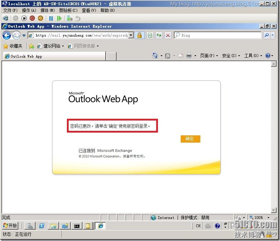280x241 pixels.
Task: Open the recent pages dropdown arrow
Action: (x=24, y=36)
